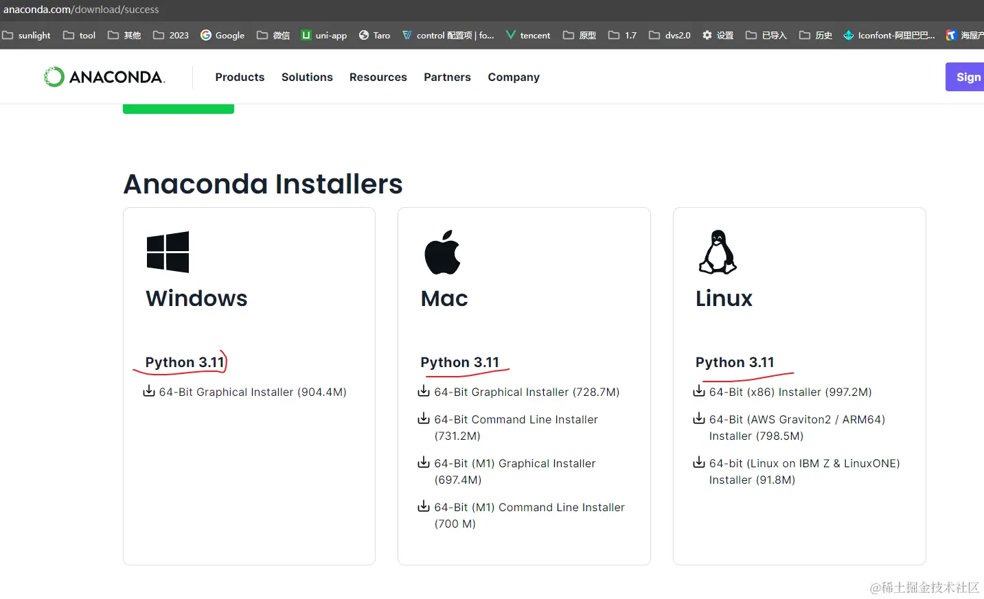Click Python 3.11 under Linux

tap(735, 362)
